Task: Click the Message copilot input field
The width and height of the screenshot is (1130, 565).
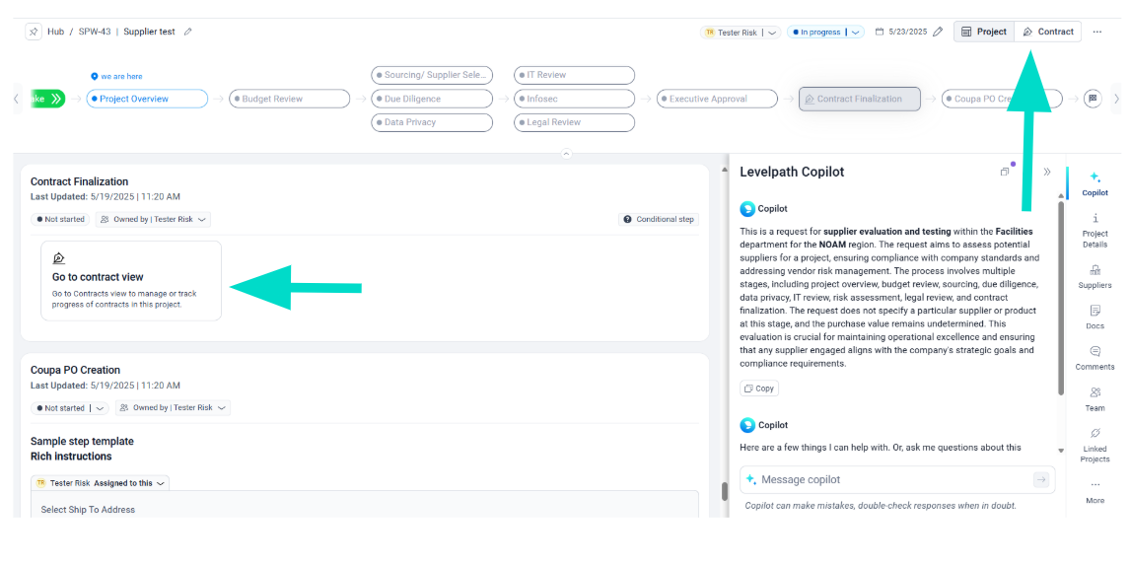Action: [887, 479]
